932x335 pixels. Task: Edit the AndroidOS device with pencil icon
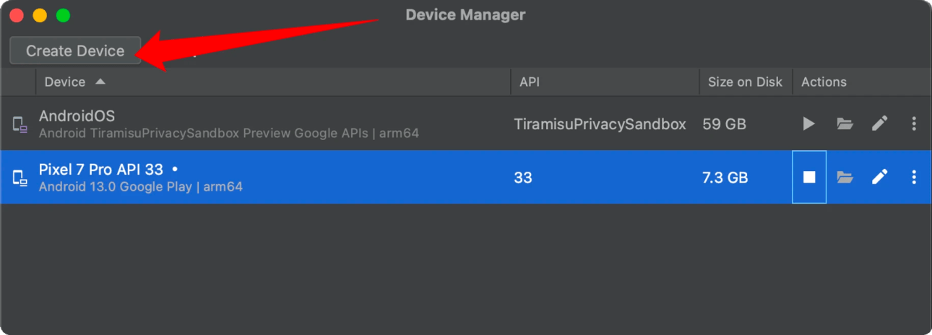point(879,123)
